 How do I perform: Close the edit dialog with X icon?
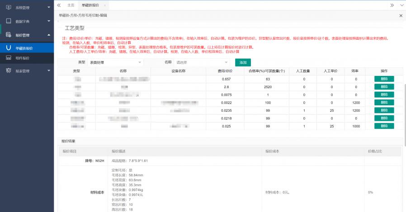pyautogui.click(x=401, y=15)
